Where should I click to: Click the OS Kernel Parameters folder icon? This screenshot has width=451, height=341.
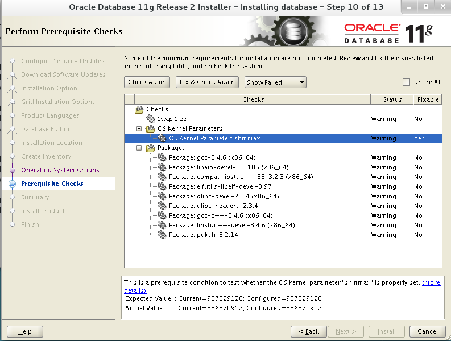pyautogui.click(x=151, y=128)
